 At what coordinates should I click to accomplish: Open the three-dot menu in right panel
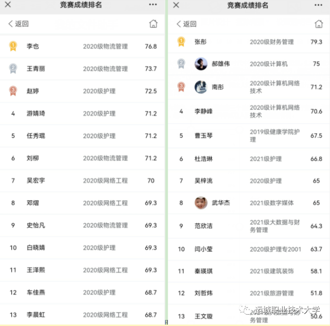click(318, 5)
